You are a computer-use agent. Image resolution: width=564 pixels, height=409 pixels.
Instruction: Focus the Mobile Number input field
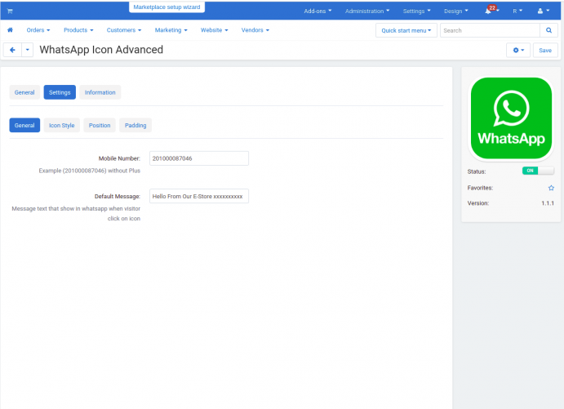point(199,158)
